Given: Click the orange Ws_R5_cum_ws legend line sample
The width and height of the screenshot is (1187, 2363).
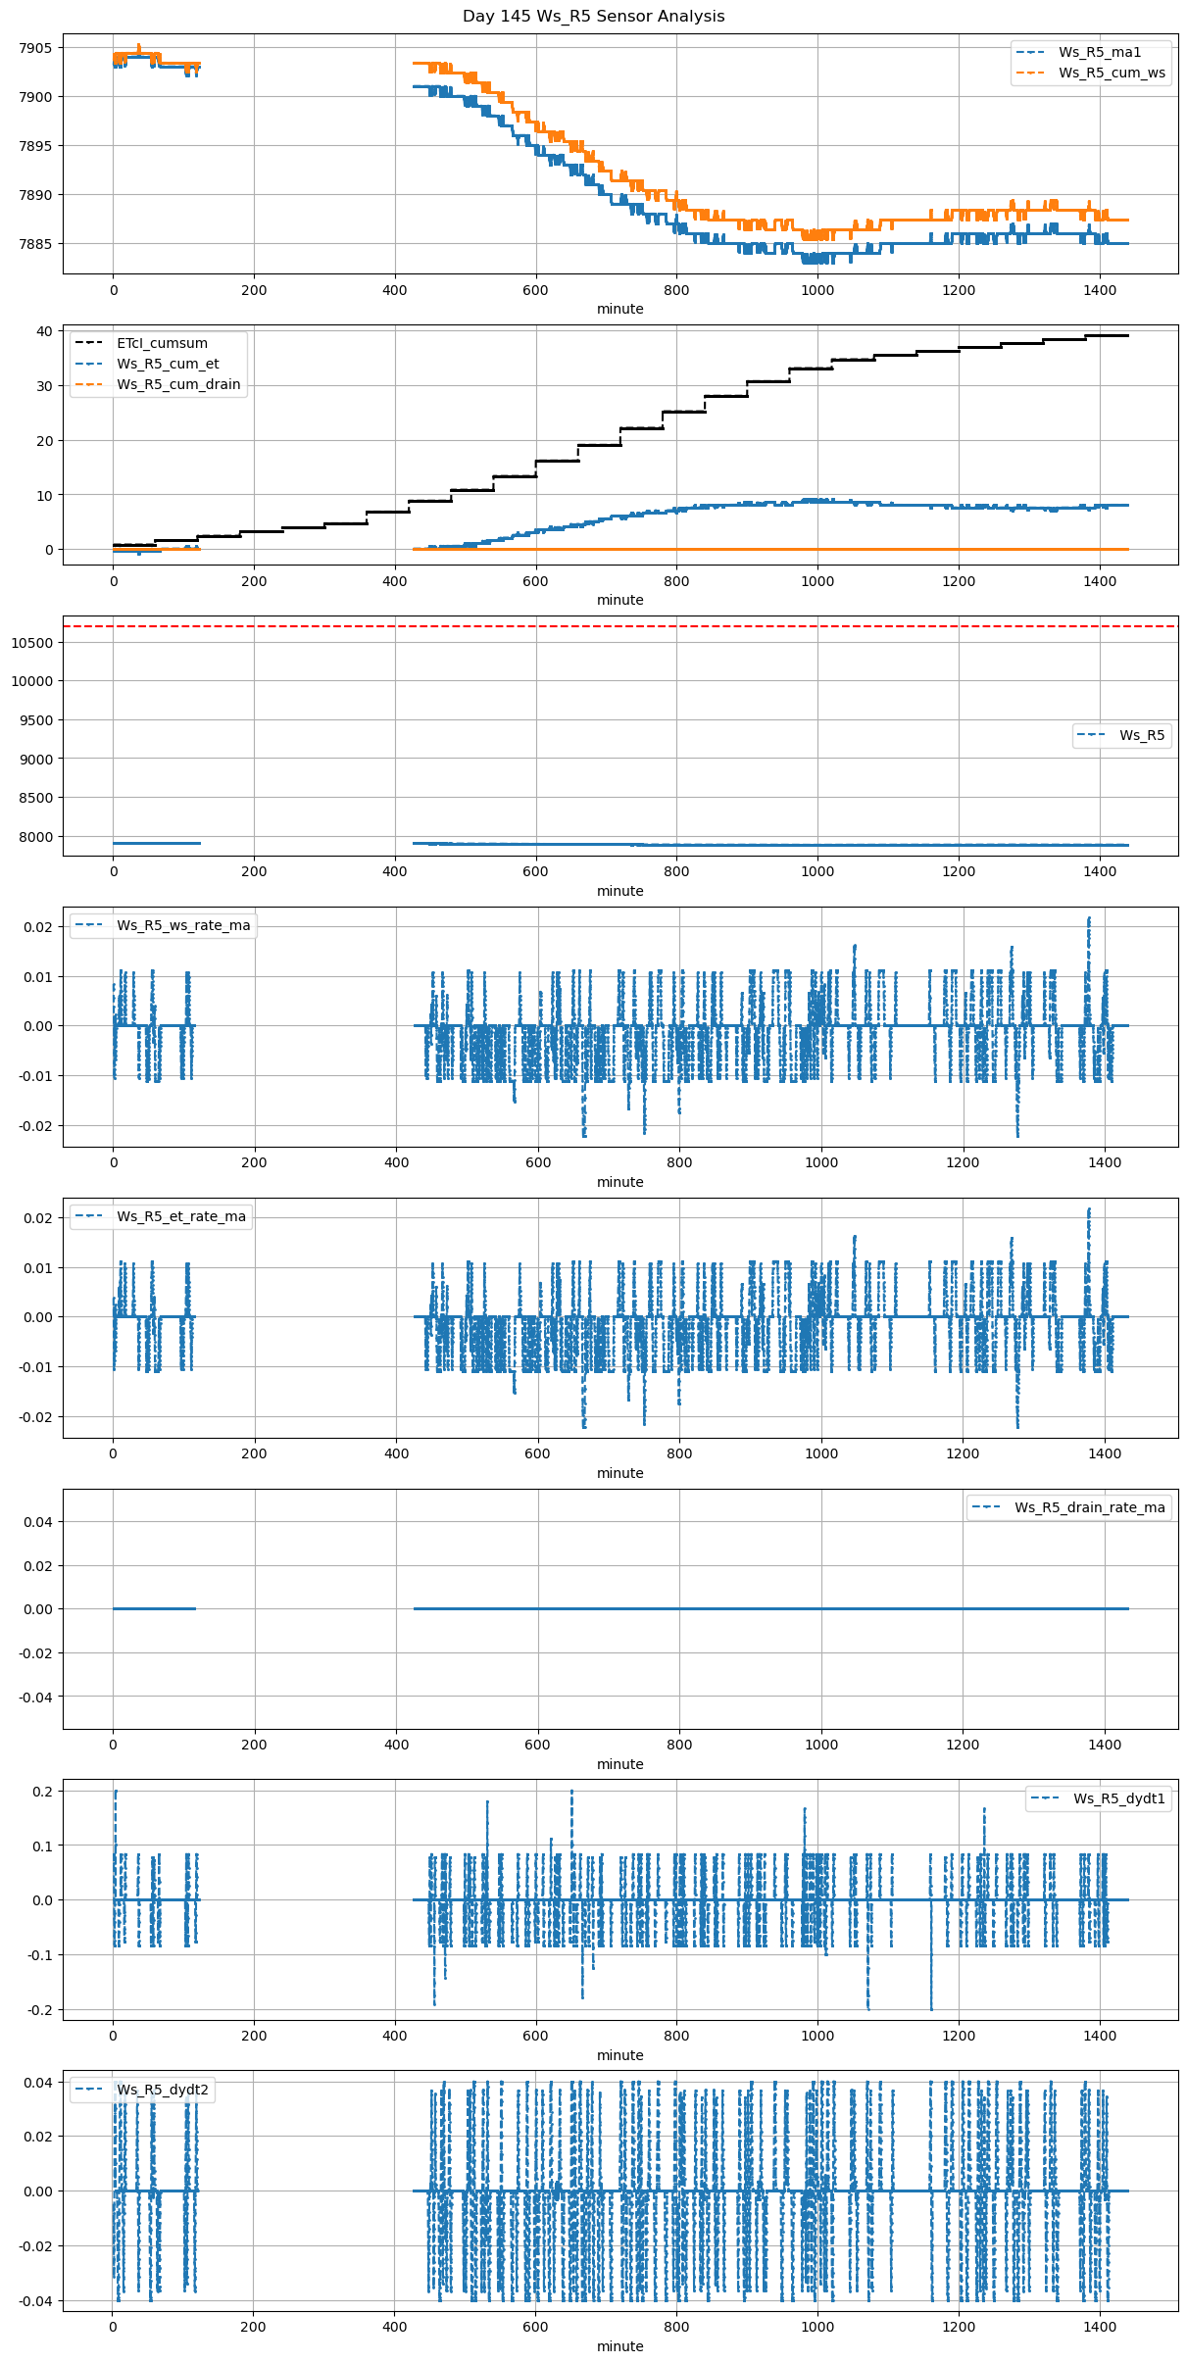Looking at the screenshot, I should 1032,73.
